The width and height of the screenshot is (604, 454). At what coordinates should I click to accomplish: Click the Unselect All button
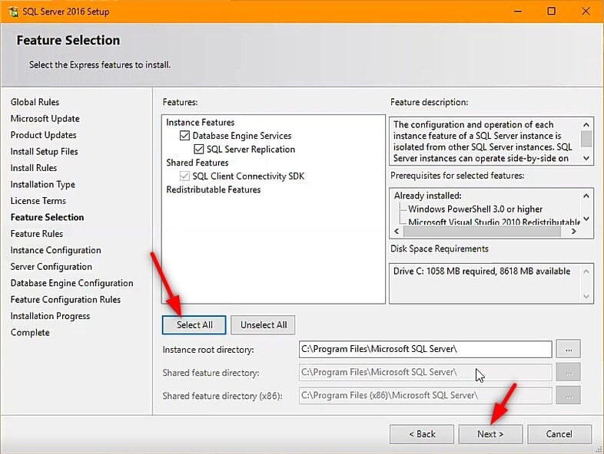pyautogui.click(x=264, y=325)
